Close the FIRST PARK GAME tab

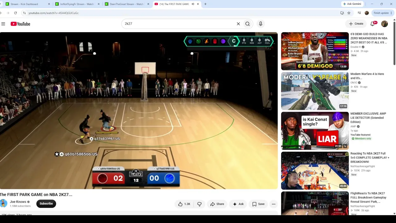click(198, 4)
